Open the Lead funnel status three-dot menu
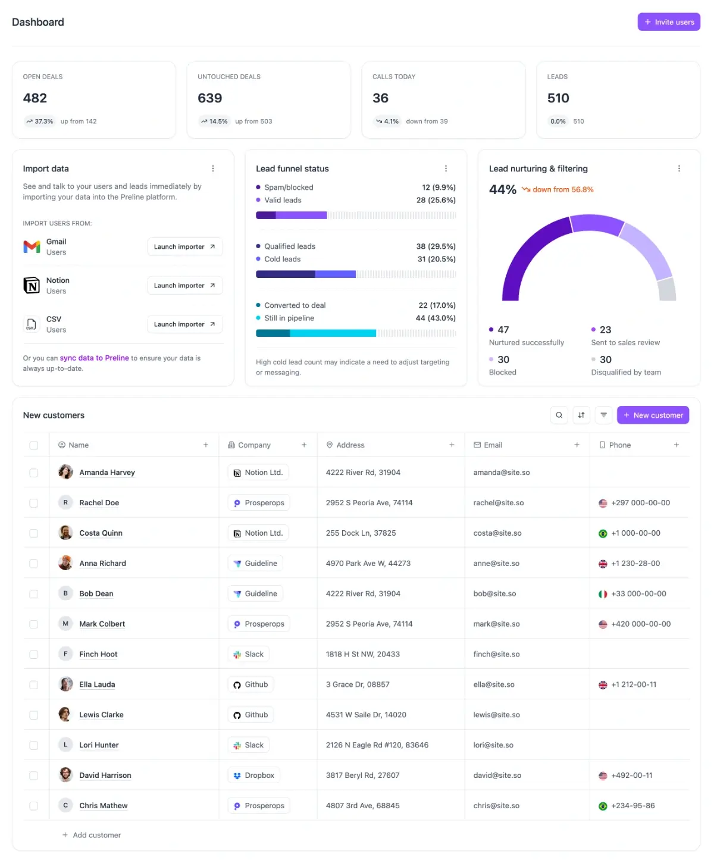 [446, 169]
